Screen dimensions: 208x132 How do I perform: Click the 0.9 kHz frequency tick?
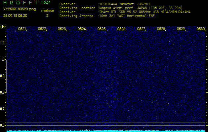click(3, 76)
